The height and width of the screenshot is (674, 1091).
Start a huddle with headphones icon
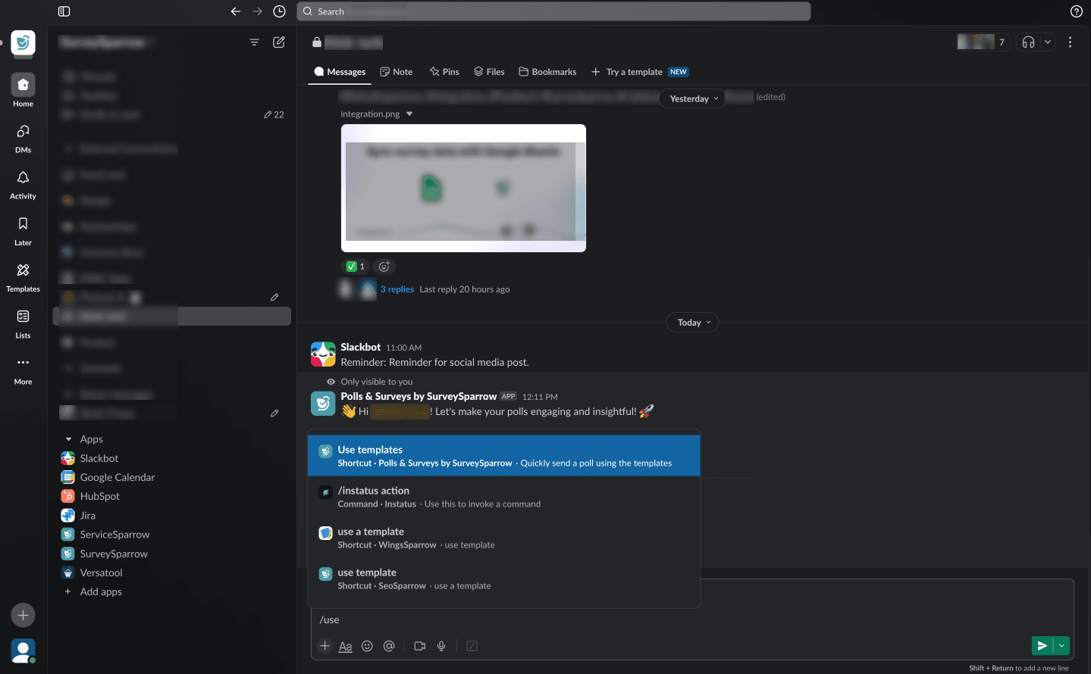[1028, 42]
